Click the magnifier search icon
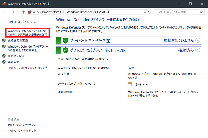 201,12
